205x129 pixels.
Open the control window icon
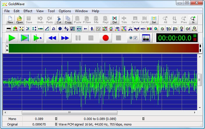tap(146, 38)
